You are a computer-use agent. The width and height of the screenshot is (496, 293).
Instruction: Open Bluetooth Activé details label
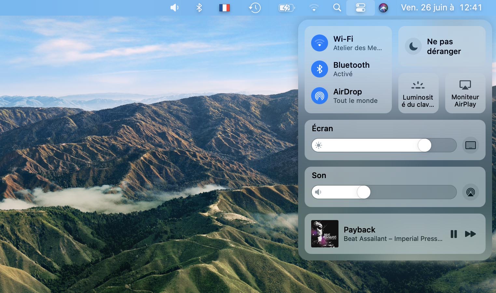[x=351, y=69]
